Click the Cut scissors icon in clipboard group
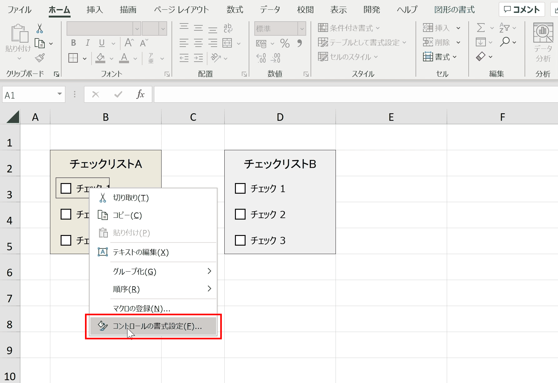The width and height of the screenshot is (558, 383). pyautogui.click(x=40, y=28)
